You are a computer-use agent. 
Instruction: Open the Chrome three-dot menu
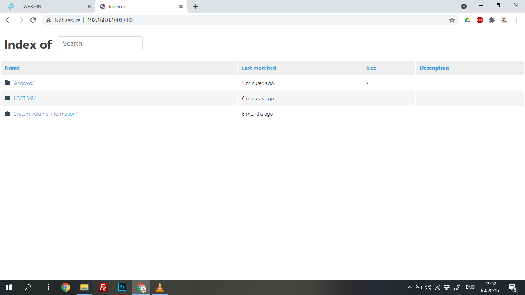(x=516, y=20)
